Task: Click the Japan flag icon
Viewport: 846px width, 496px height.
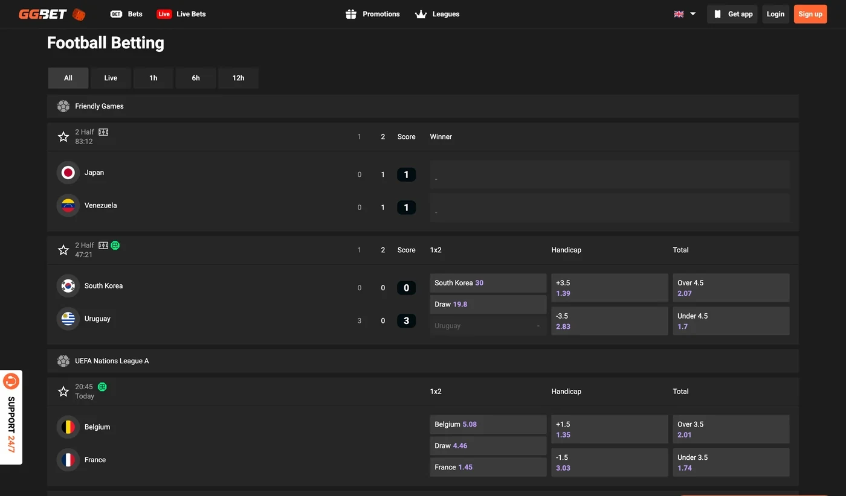Action: [x=68, y=173]
